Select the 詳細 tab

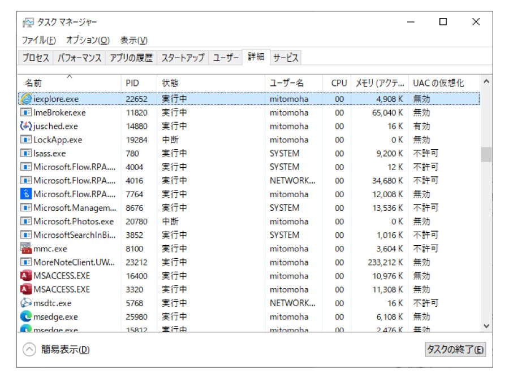(x=256, y=57)
